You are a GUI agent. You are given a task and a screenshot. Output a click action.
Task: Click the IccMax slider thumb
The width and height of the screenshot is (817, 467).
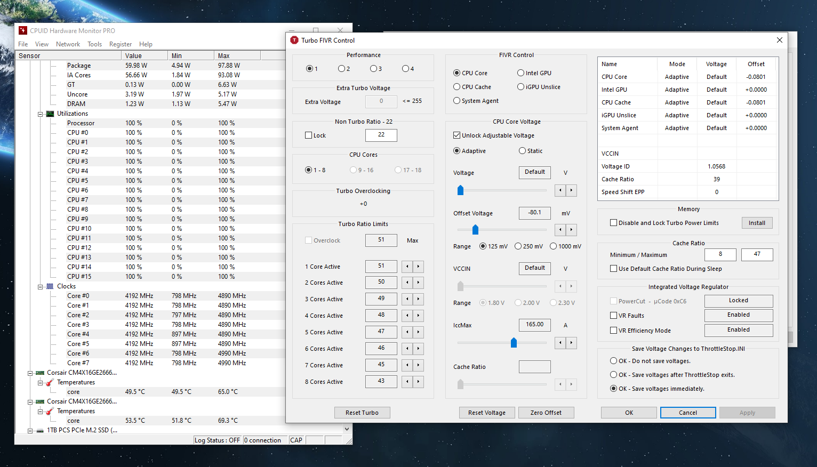click(x=514, y=343)
